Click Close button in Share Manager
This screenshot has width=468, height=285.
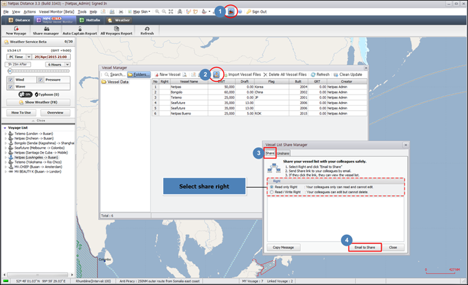(x=393, y=248)
